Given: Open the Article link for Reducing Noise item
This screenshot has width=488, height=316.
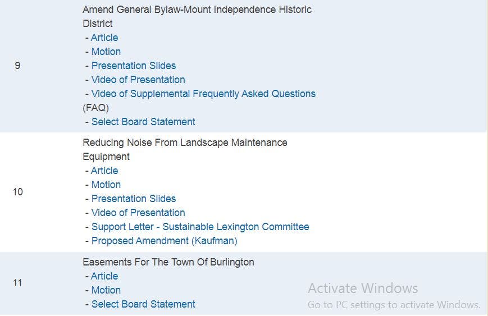Looking at the screenshot, I should click(104, 171).
